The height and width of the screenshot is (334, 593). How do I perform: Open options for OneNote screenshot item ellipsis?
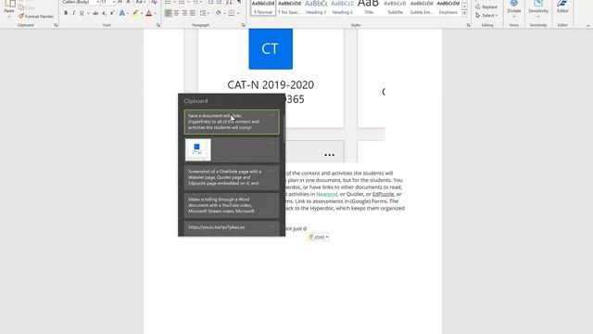(271, 171)
